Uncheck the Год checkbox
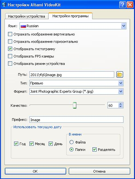135x179 pixels. [16, 144]
